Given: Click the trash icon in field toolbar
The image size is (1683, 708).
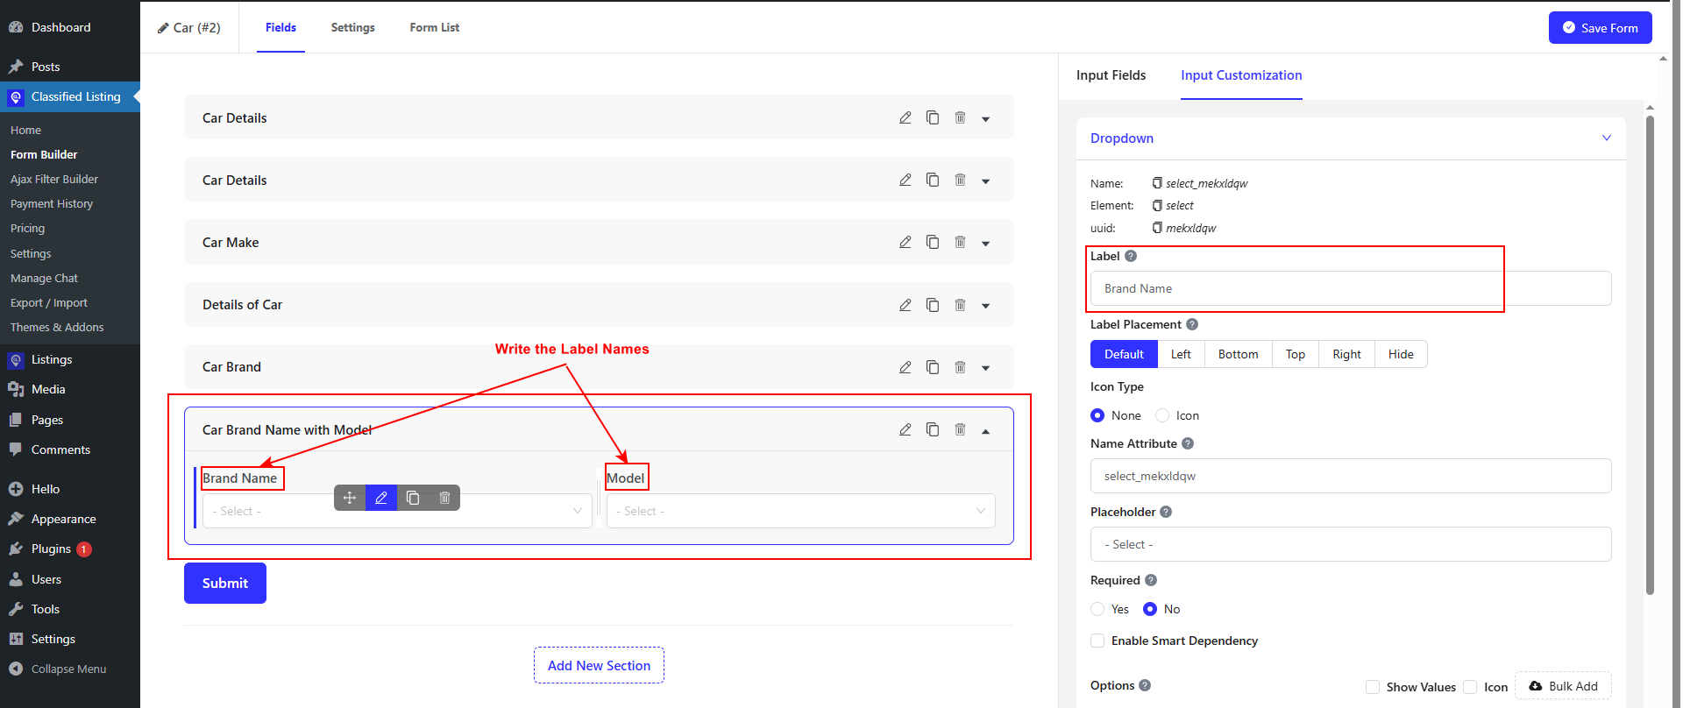Looking at the screenshot, I should pyautogui.click(x=444, y=498).
